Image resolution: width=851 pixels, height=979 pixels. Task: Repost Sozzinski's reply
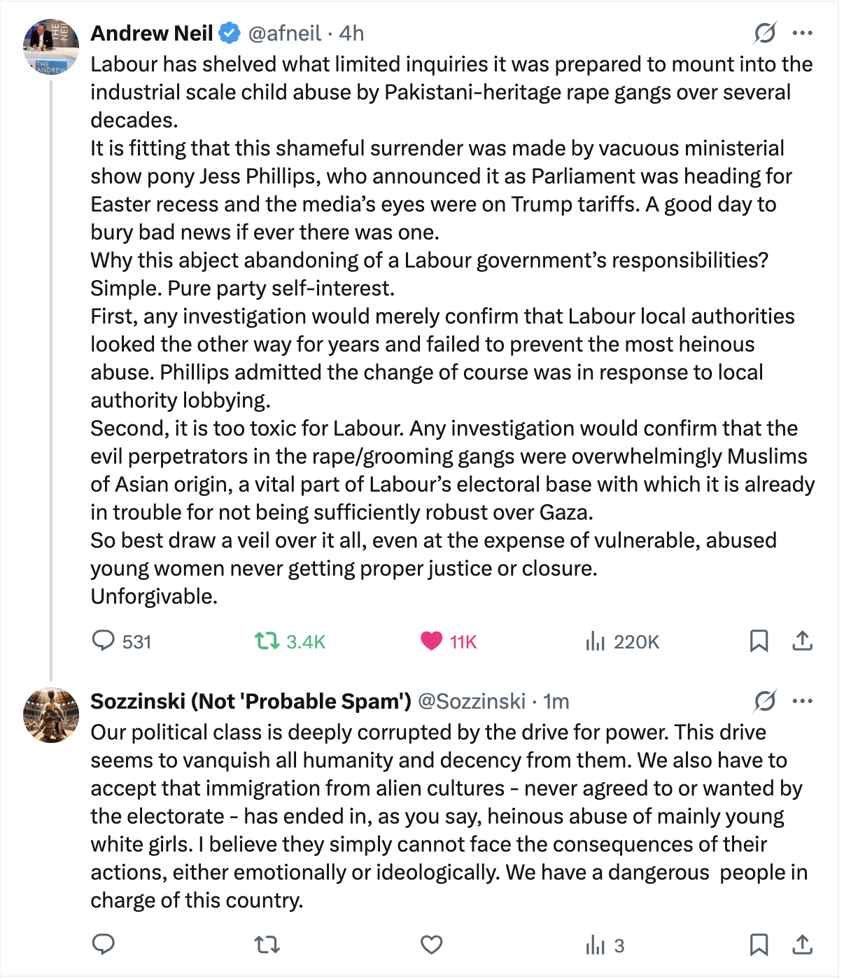coord(267,945)
